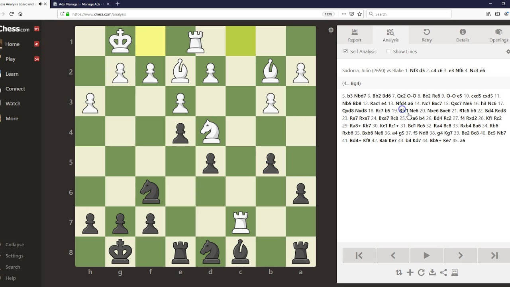The image size is (510, 287).
Task: Open the Learn section
Action: pos(12,74)
